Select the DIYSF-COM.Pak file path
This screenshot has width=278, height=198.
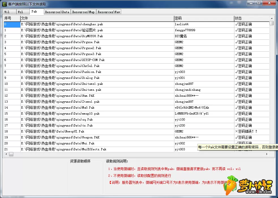click(63, 60)
